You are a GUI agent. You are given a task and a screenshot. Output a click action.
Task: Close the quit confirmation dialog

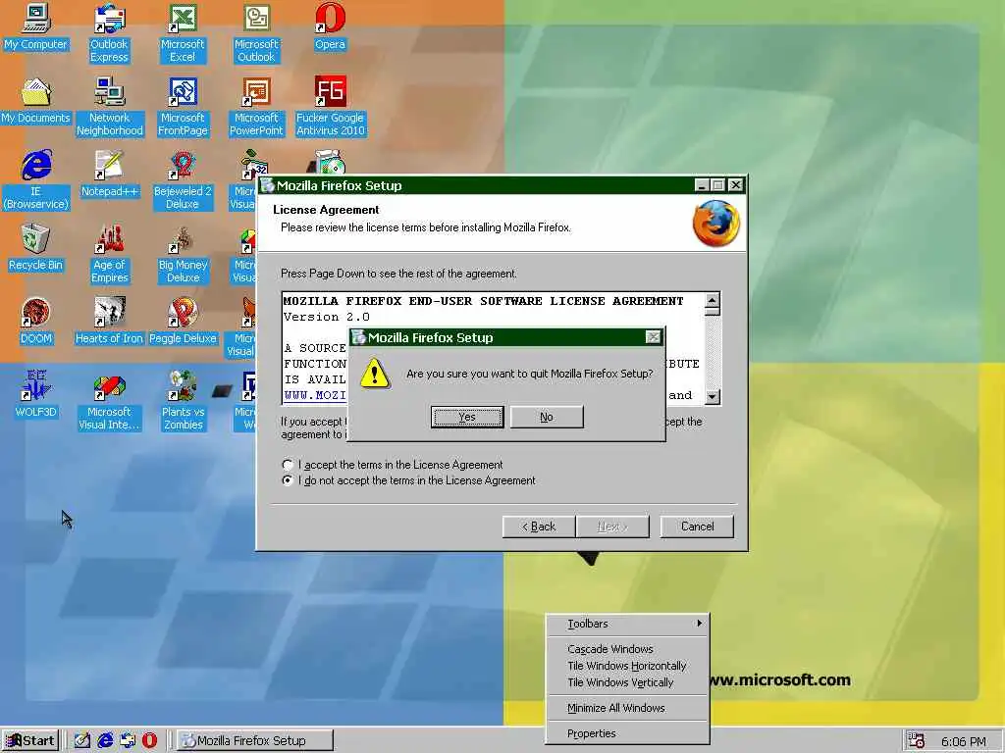[x=653, y=337]
